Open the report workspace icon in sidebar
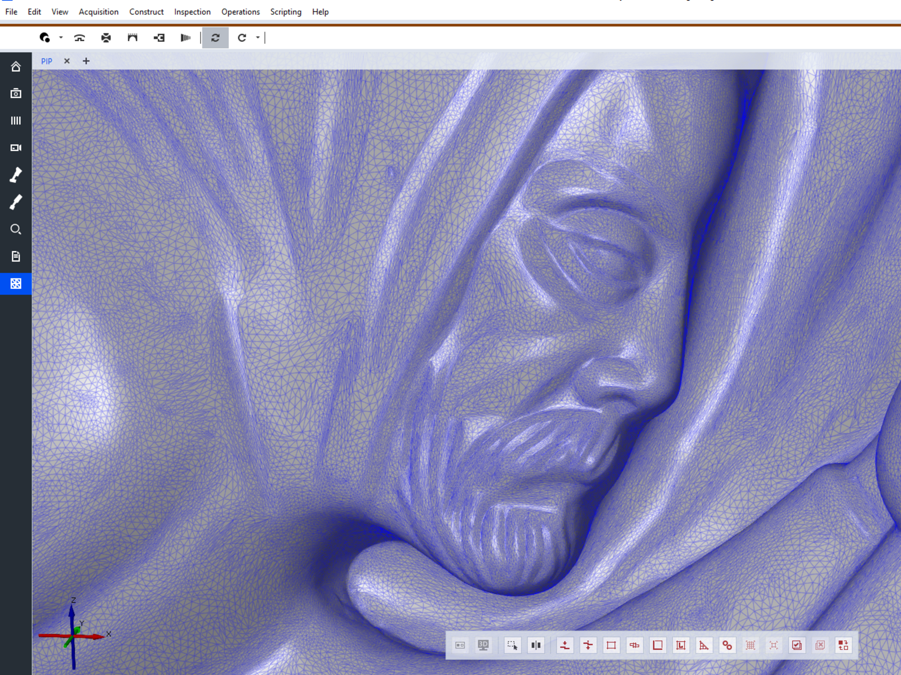This screenshot has width=901, height=675. [x=16, y=257]
